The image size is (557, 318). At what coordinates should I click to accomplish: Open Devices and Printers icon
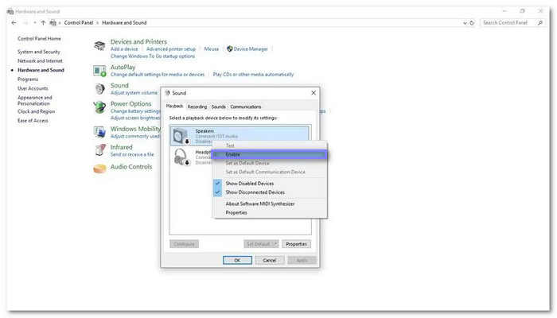point(99,46)
